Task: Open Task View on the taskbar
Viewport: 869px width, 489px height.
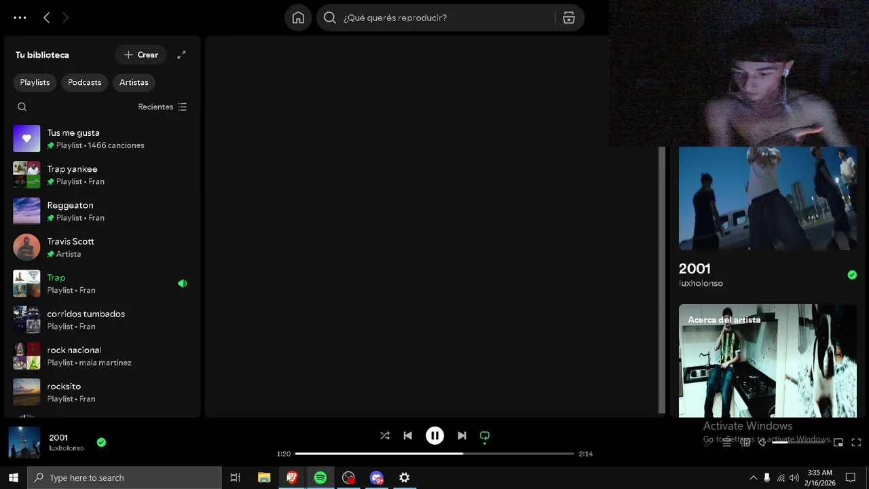Action: point(235,477)
